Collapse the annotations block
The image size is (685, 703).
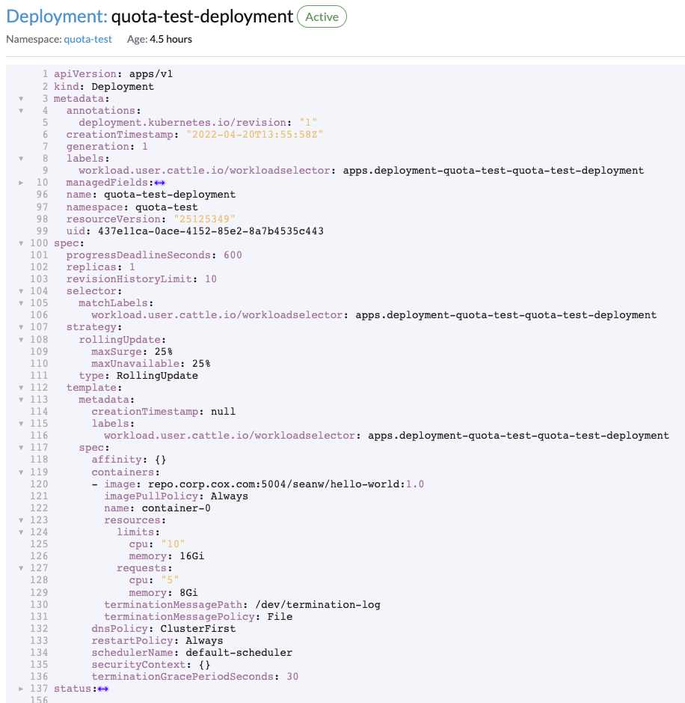[21, 110]
